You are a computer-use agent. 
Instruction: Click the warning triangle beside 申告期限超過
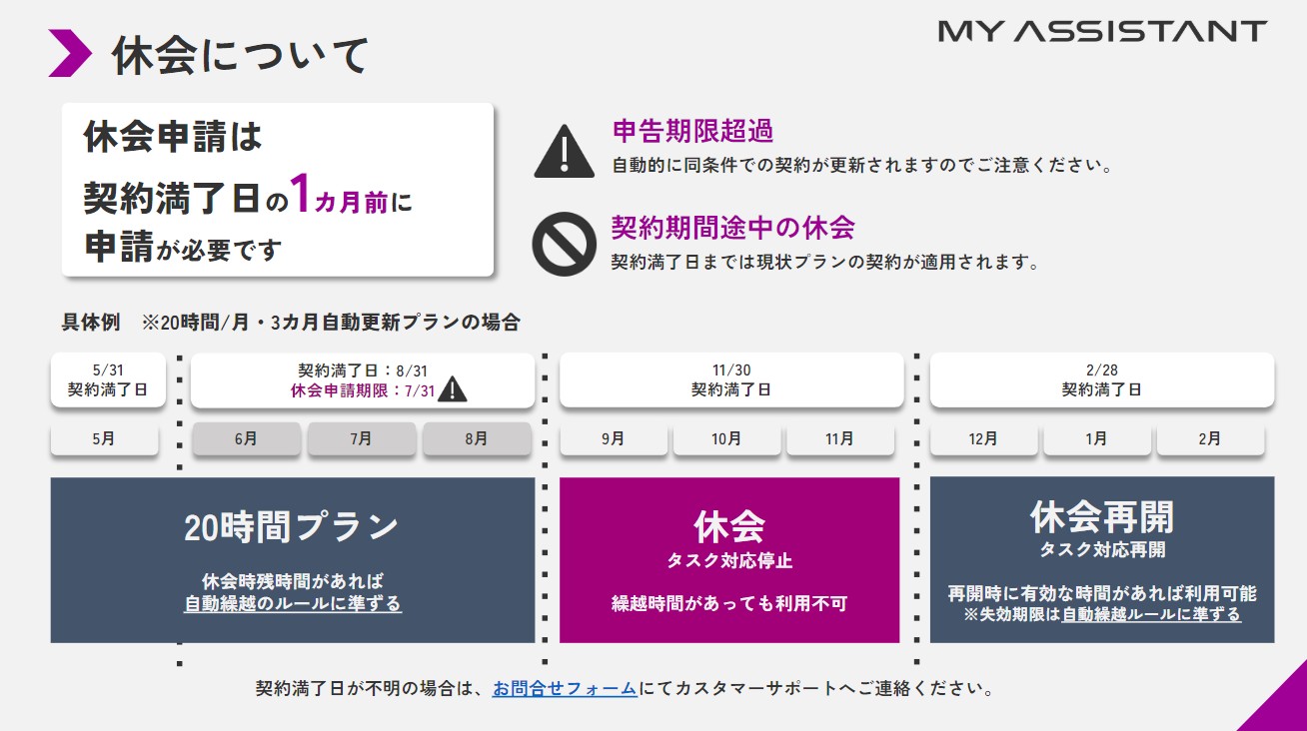coord(565,149)
